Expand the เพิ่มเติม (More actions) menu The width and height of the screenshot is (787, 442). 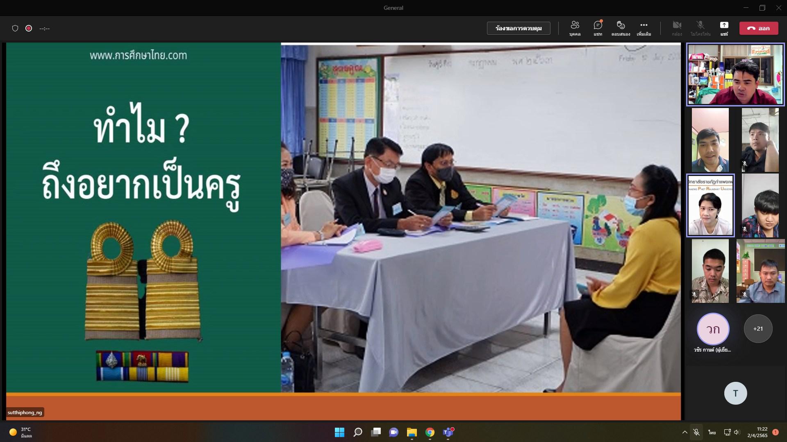(644, 28)
